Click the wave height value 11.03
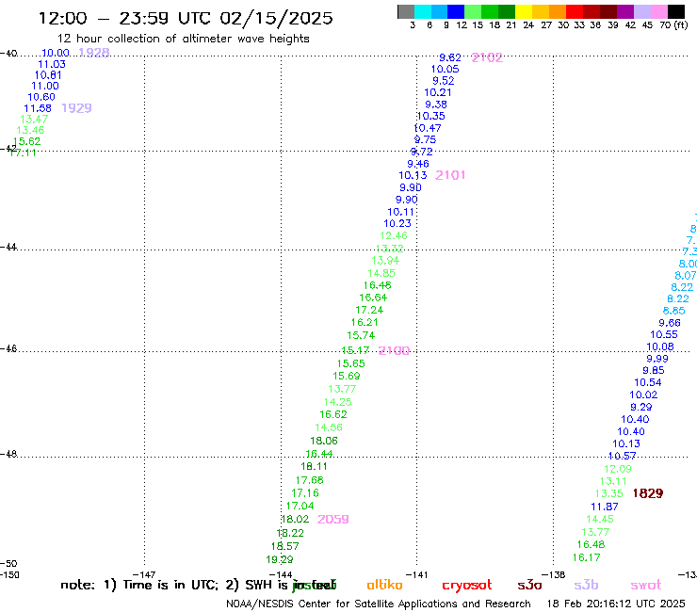 coord(52,64)
